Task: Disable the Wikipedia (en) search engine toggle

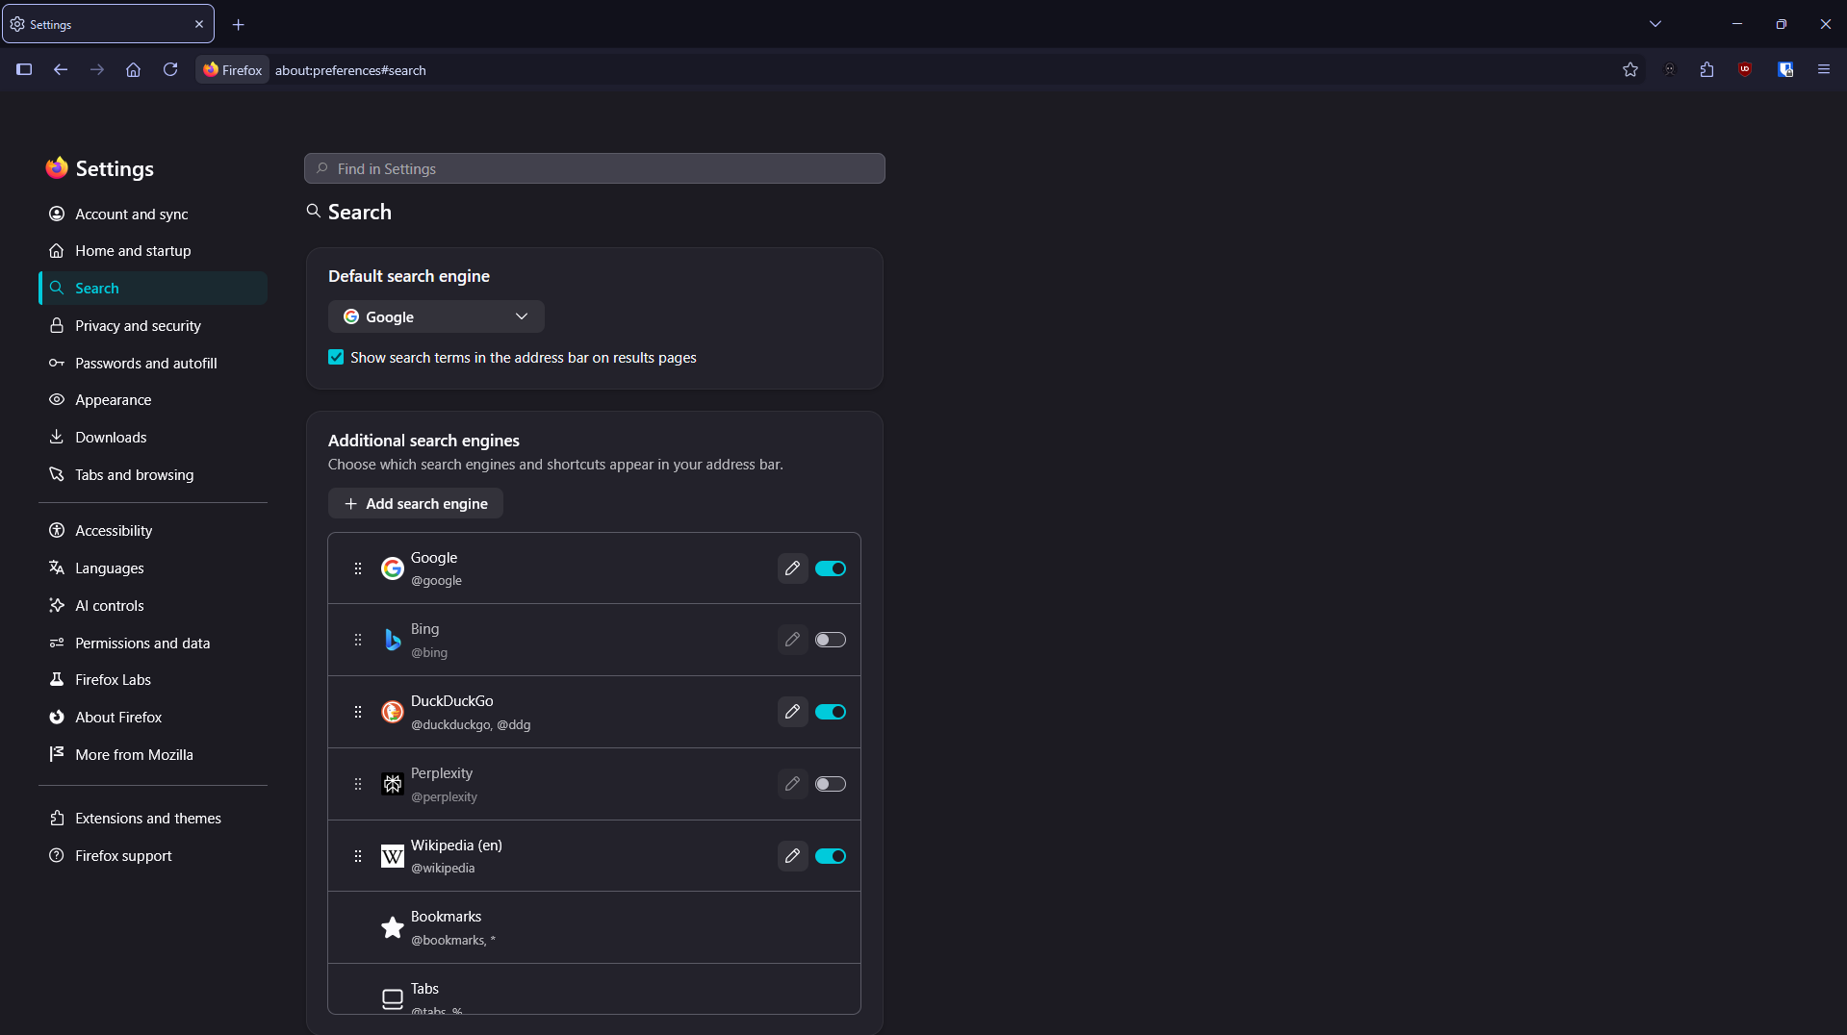Action: 831,856
